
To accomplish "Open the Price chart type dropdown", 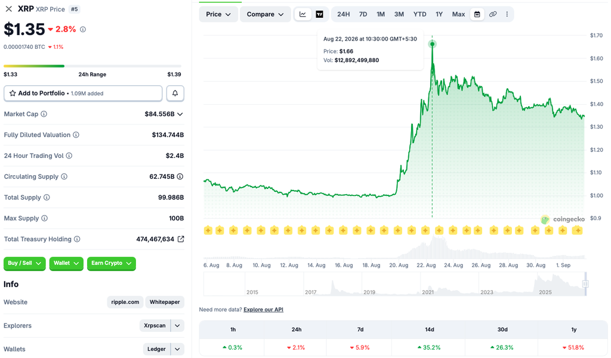I will (x=218, y=14).
